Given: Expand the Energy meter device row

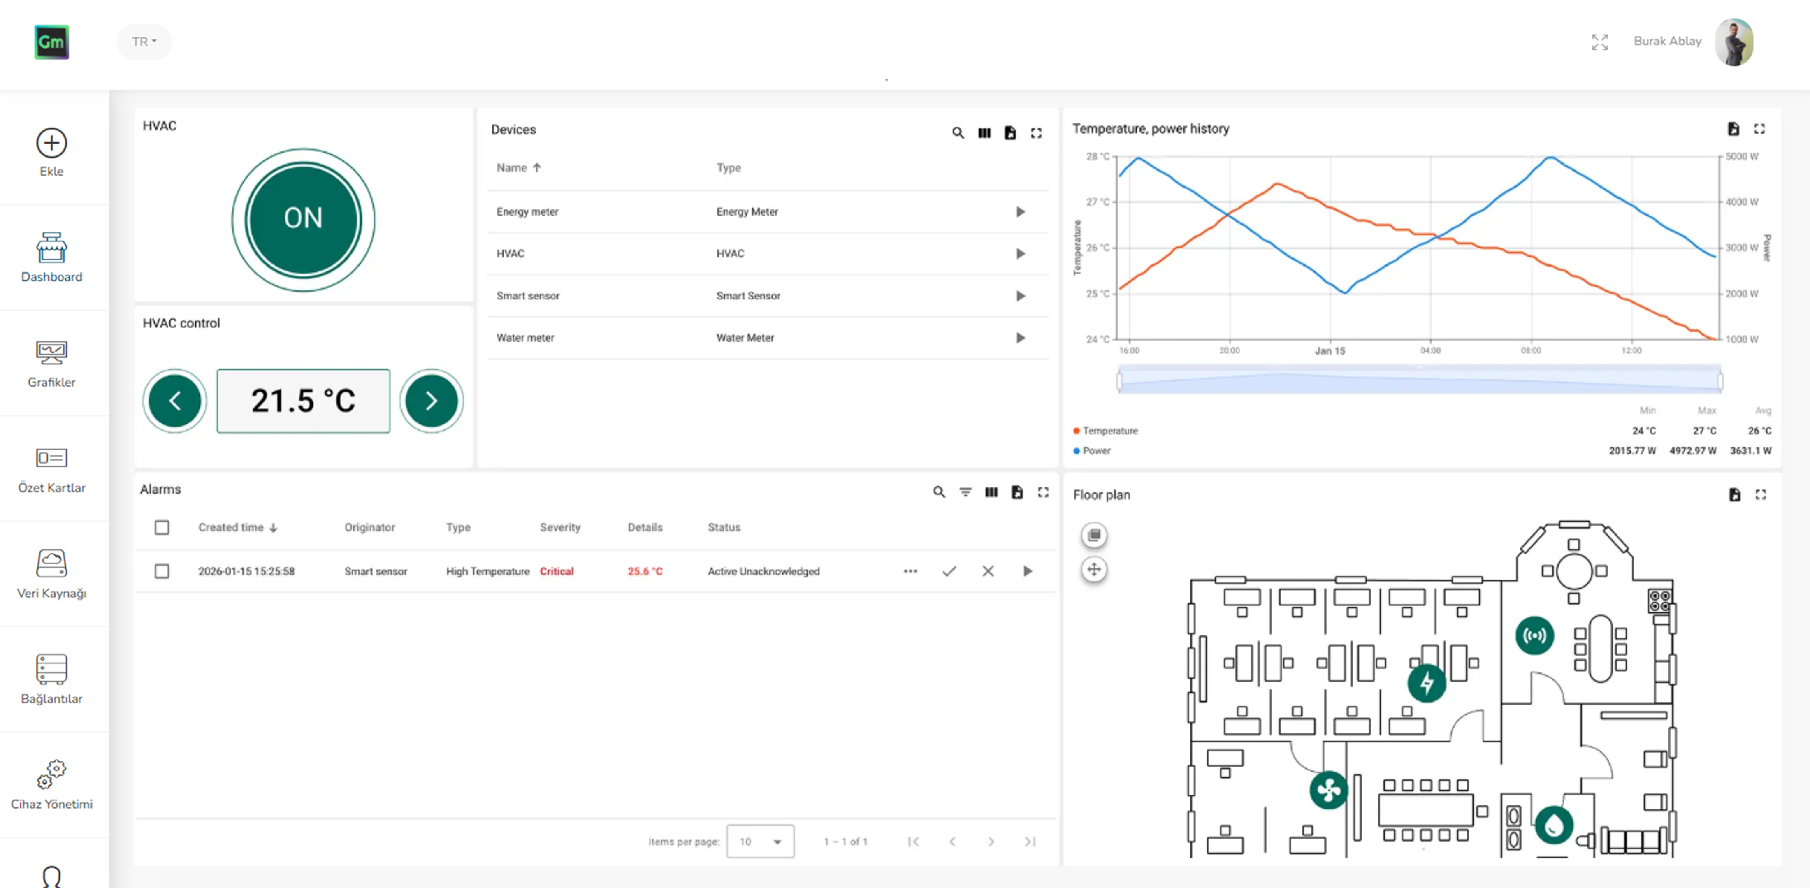Looking at the screenshot, I should 1020,211.
